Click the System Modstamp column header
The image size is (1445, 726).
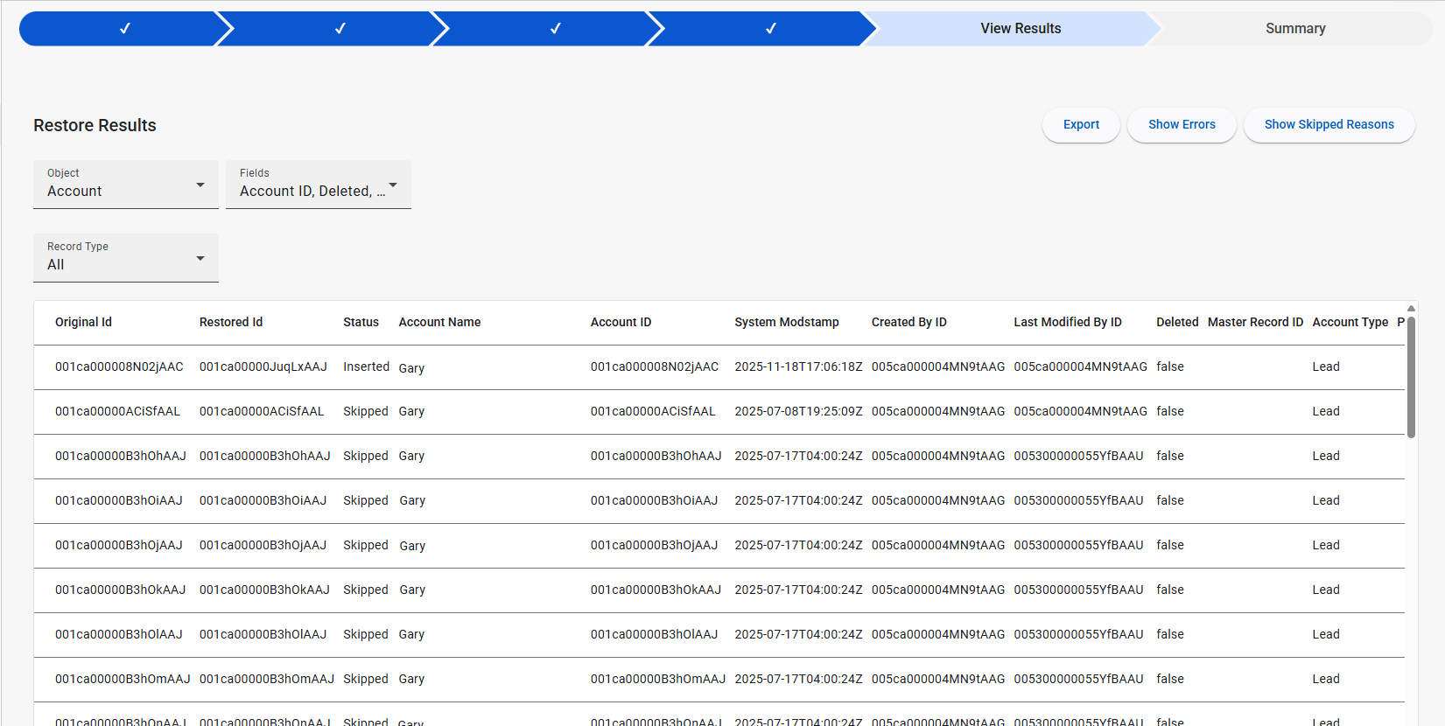click(x=786, y=323)
